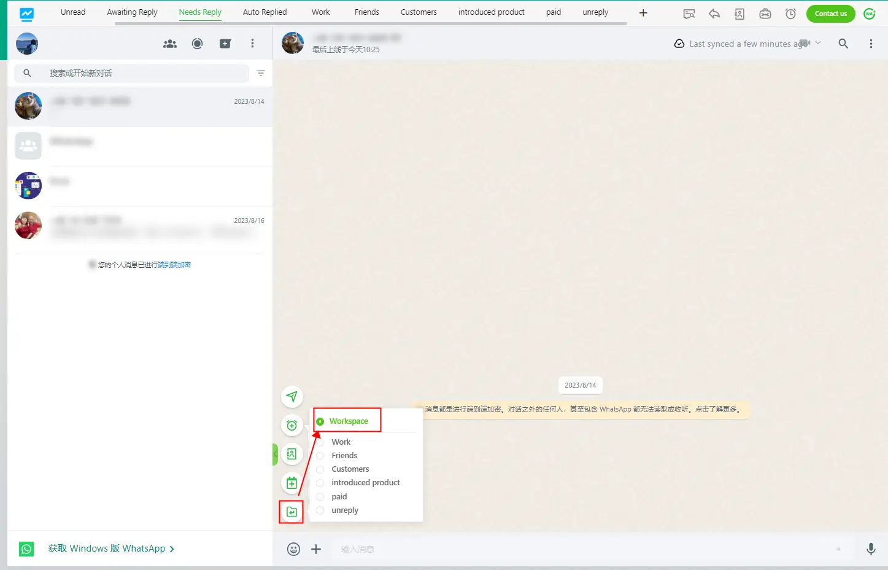Open the move-to-folder icon highlighted in red
The width and height of the screenshot is (888, 570).
coord(291,512)
